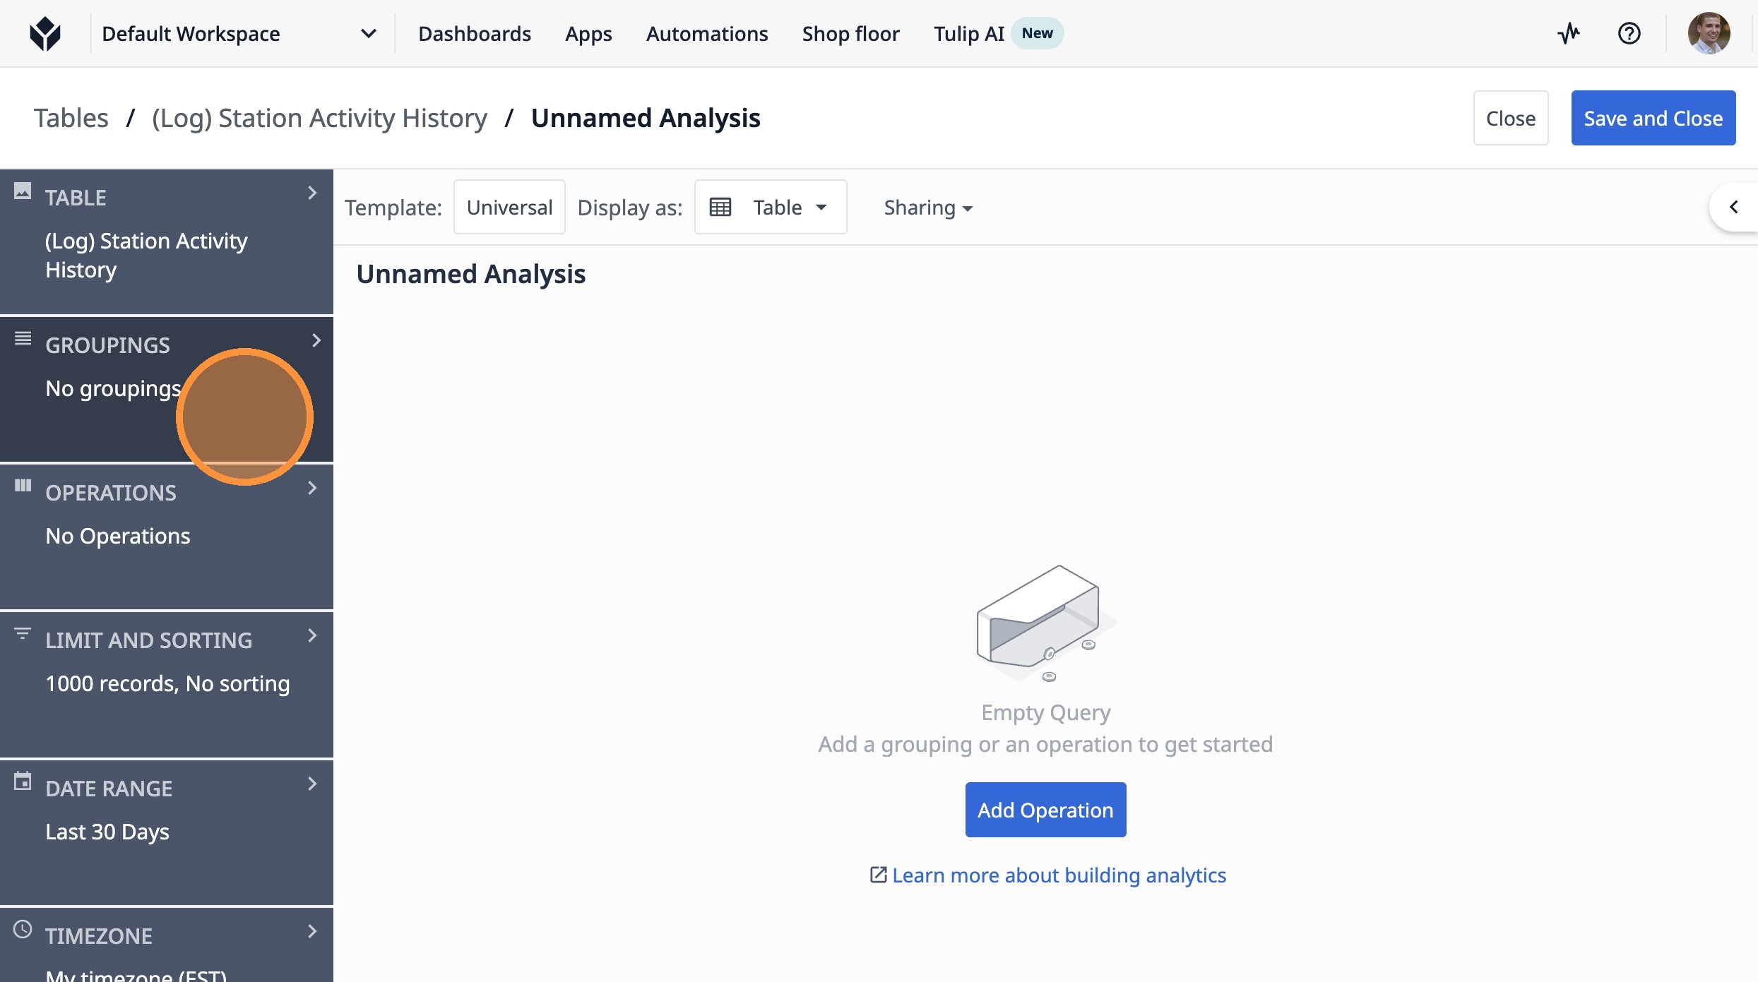Click the clock icon beside Timezone
The width and height of the screenshot is (1758, 982).
click(x=23, y=929)
